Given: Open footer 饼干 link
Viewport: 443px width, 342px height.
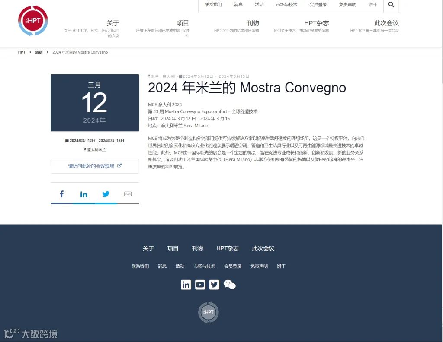Looking at the screenshot, I should tap(281, 266).
